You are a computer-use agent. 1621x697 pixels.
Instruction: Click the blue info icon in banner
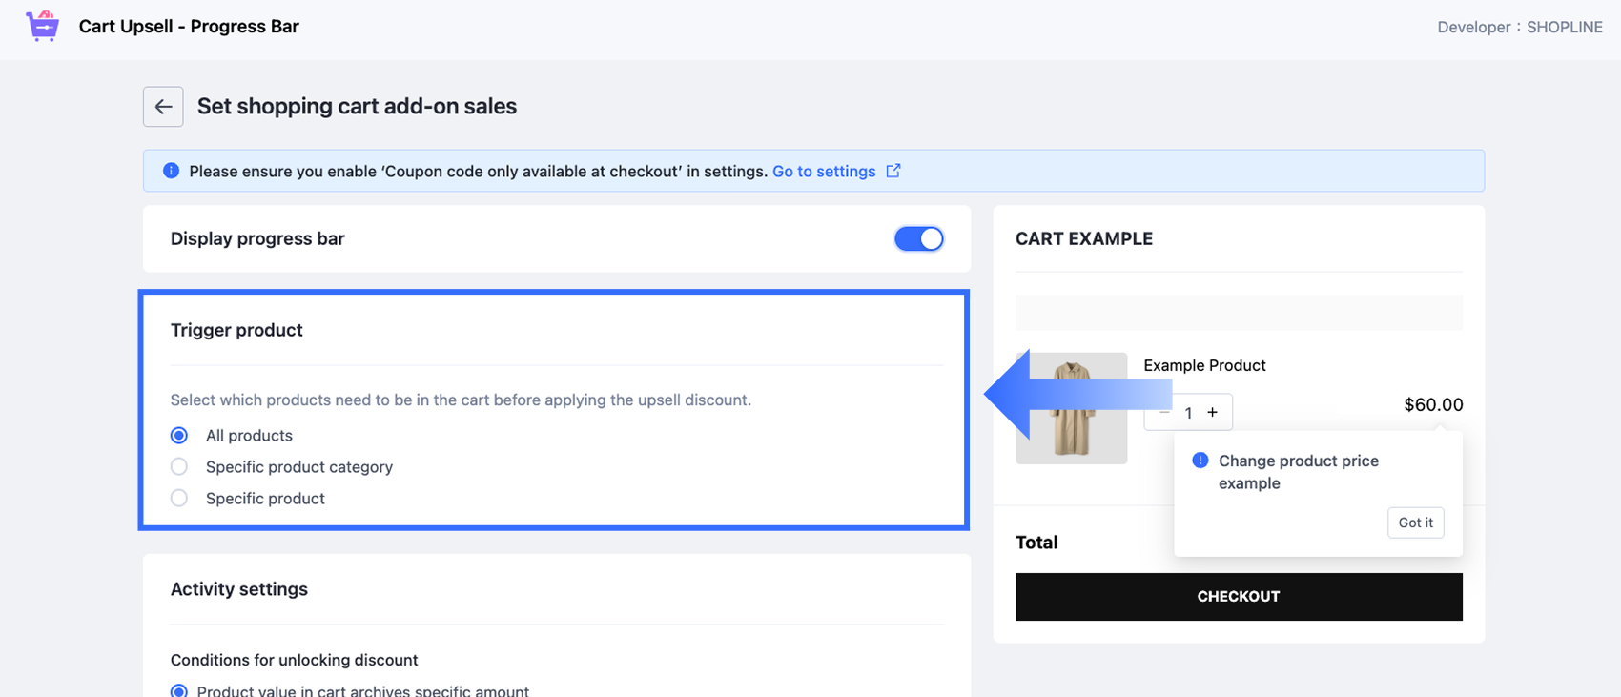coord(171,171)
